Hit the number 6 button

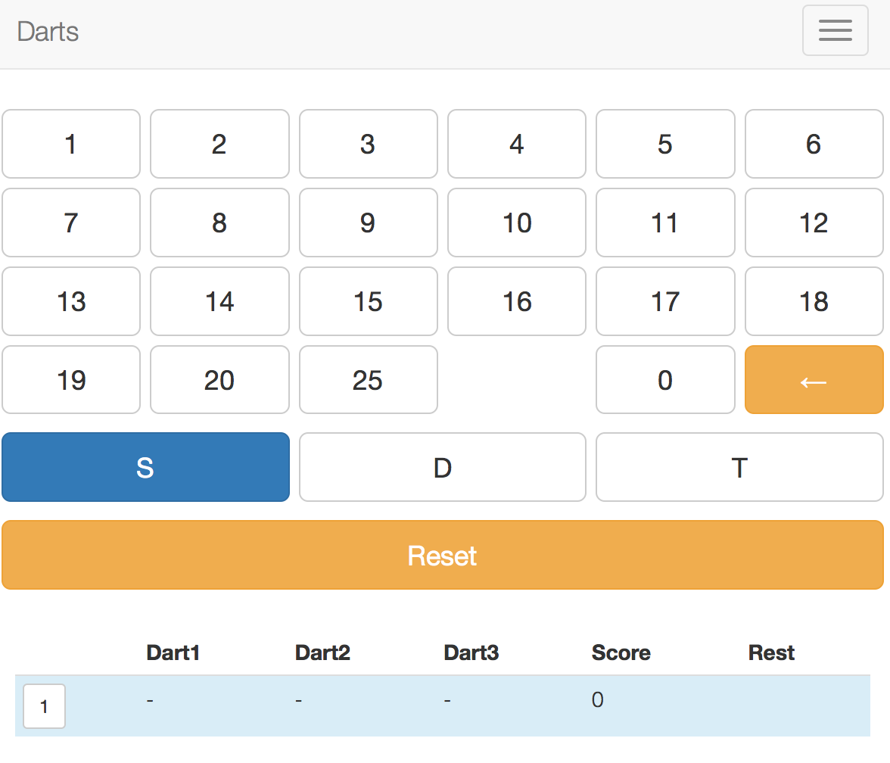coord(814,144)
